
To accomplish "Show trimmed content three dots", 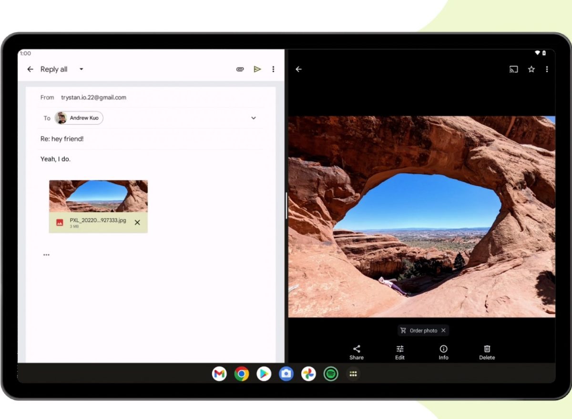I will (x=46, y=255).
